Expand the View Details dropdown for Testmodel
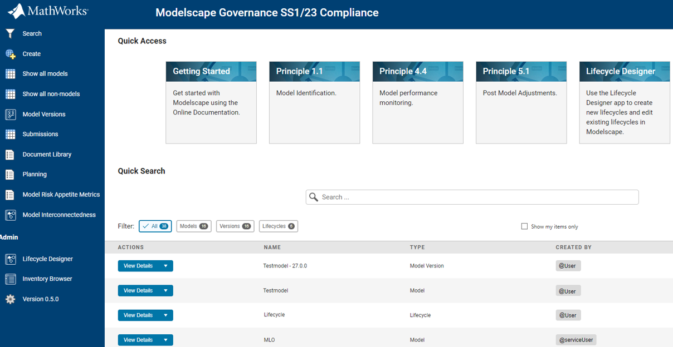673x347 pixels. [165, 290]
